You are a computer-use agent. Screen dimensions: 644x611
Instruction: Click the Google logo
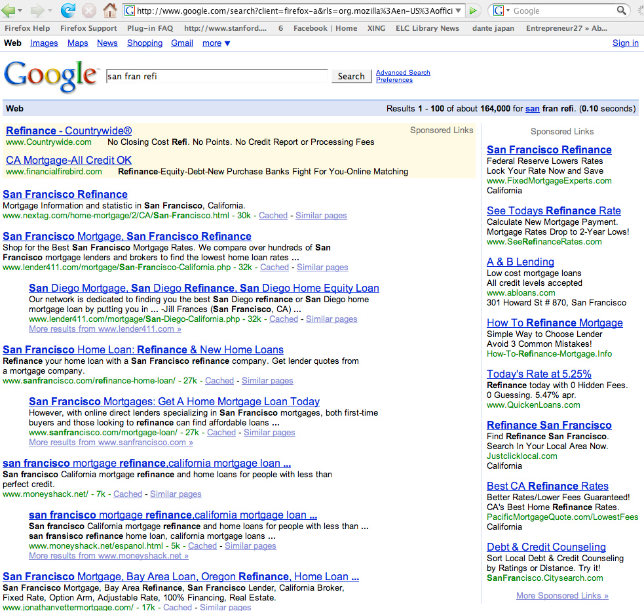click(51, 76)
